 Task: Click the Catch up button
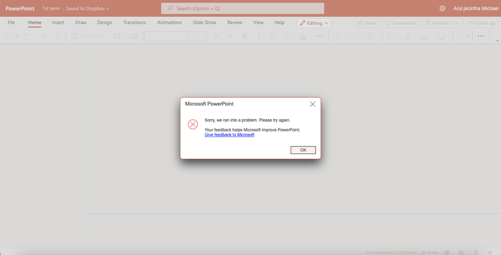482,23
